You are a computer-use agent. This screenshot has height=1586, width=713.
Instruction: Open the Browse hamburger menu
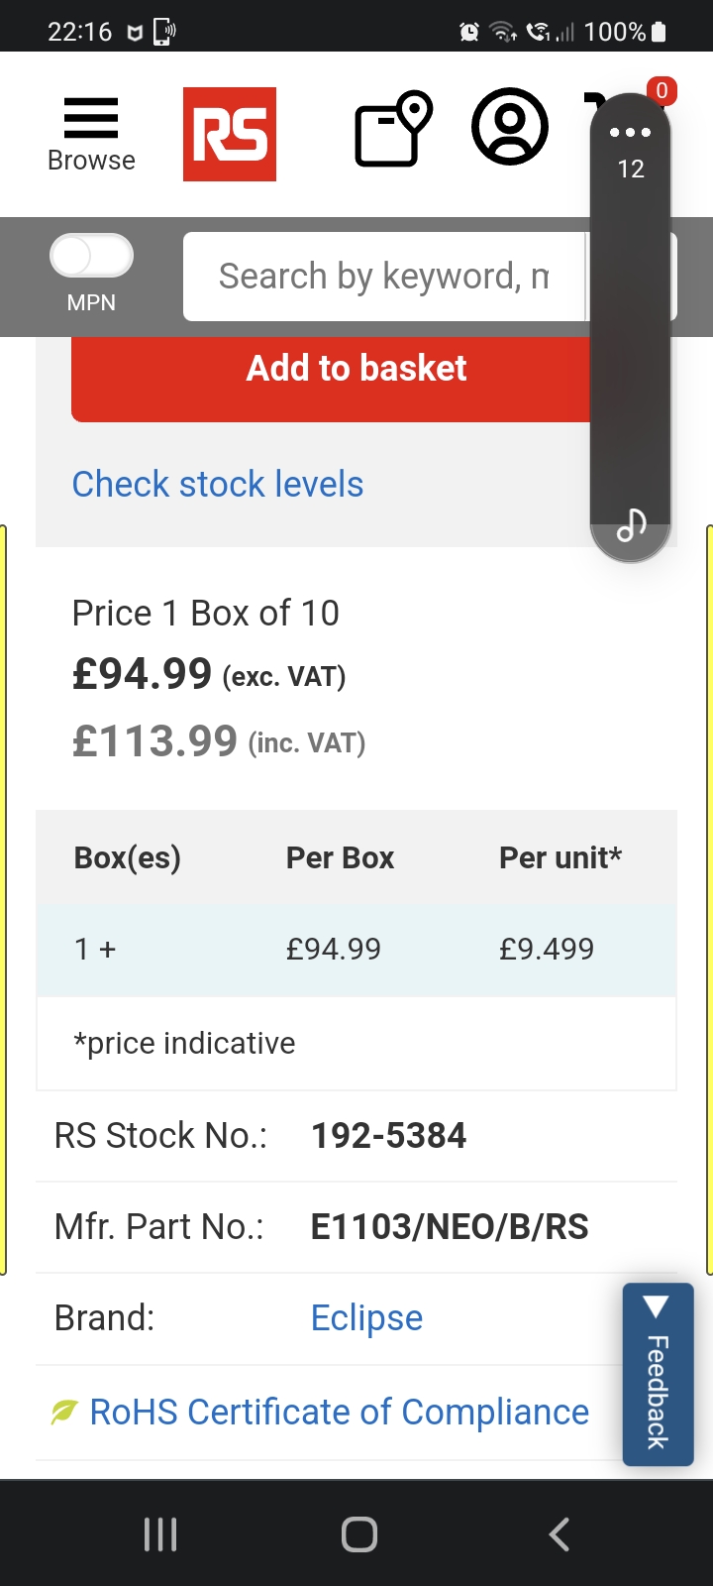91,133
